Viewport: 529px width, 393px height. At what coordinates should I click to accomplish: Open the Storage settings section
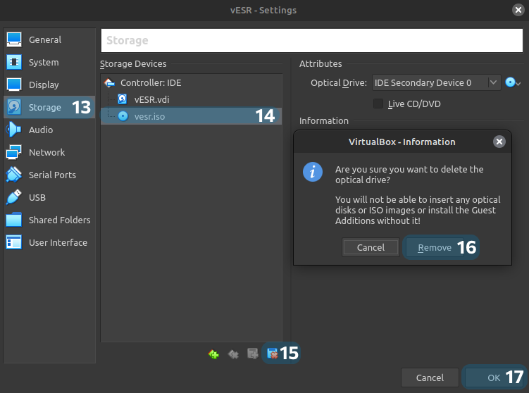click(45, 107)
